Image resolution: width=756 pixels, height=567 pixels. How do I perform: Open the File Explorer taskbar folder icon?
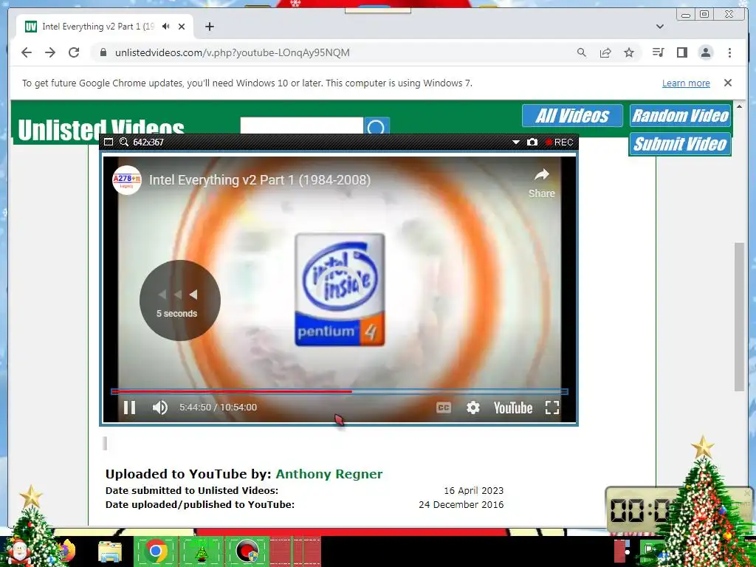(x=110, y=551)
